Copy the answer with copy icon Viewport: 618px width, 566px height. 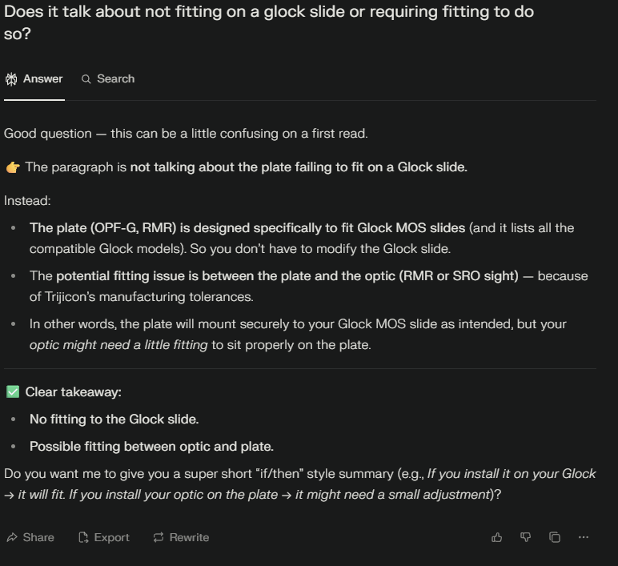[555, 537]
